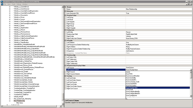This screenshot has width=193, height=108.
Task: Select (none) in the dropdown list
Action: [158, 72]
